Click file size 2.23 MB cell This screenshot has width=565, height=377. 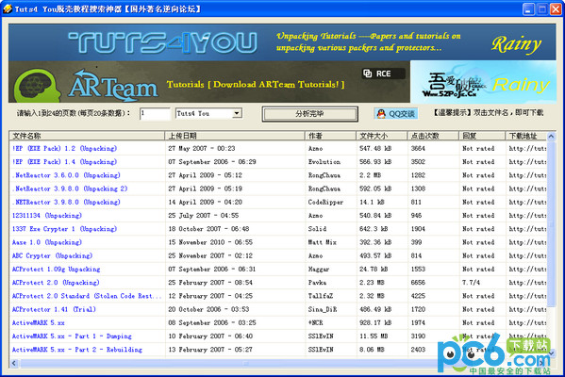pos(372,283)
